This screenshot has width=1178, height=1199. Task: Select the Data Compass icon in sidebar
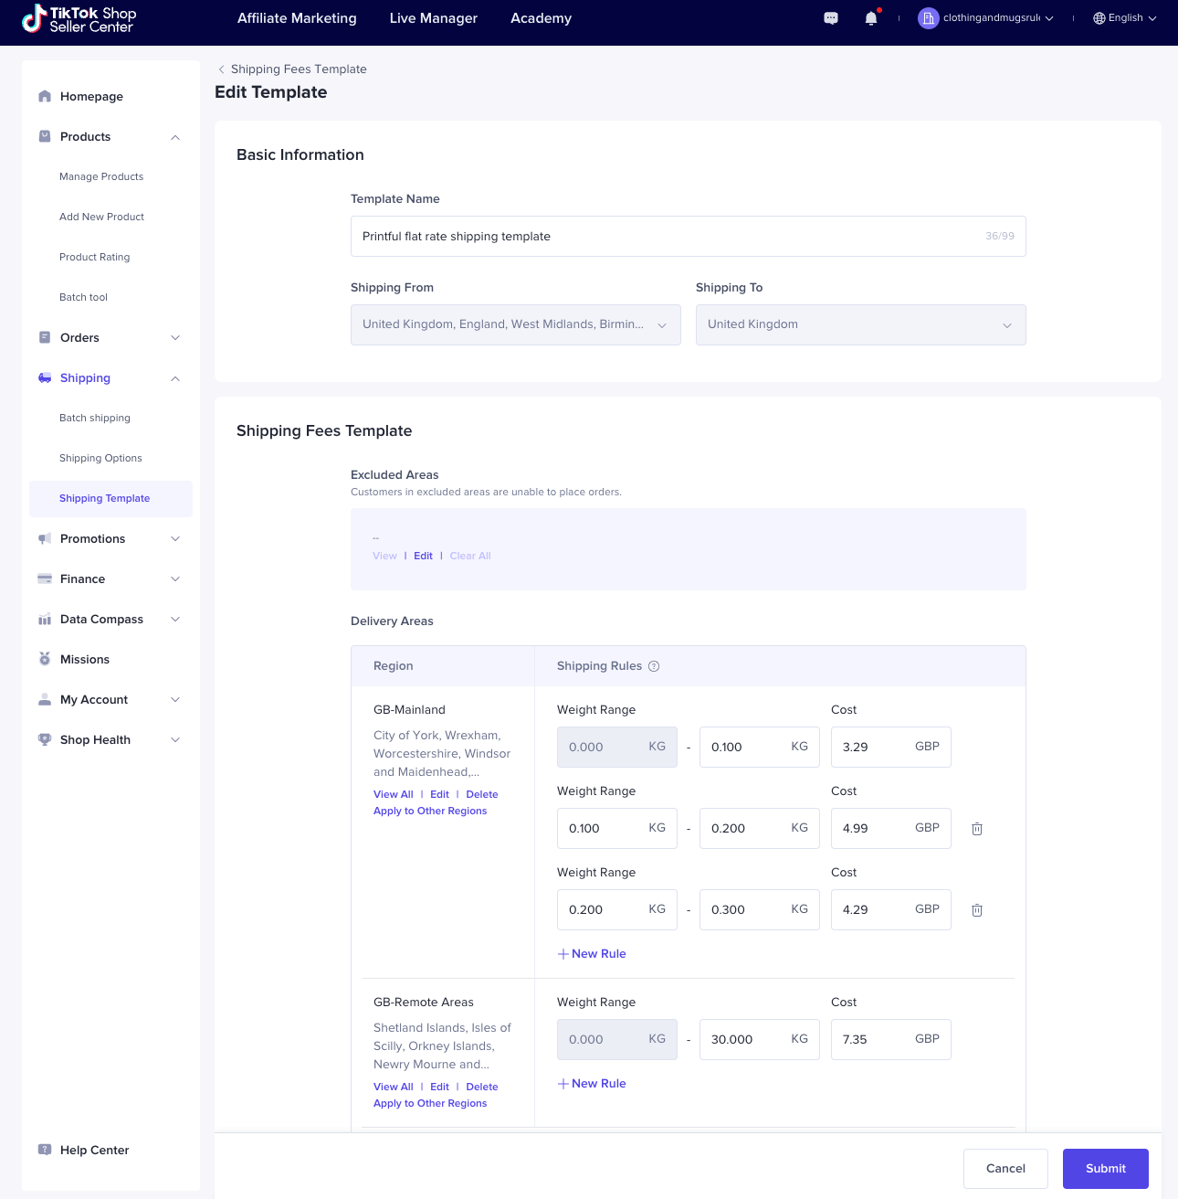click(44, 619)
